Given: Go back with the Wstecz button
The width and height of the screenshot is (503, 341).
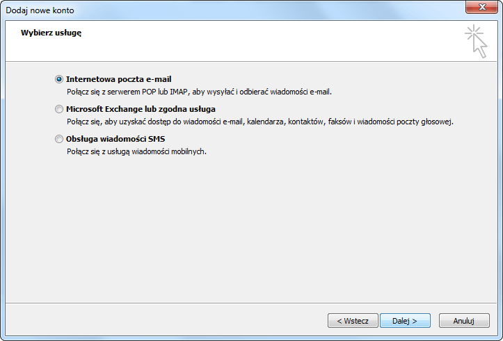Looking at the screenshot, I should coord(353,320).
